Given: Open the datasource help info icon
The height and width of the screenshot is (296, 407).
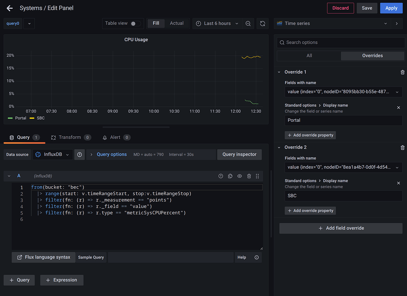Looking at the screenshot, I should pos(79,155).
